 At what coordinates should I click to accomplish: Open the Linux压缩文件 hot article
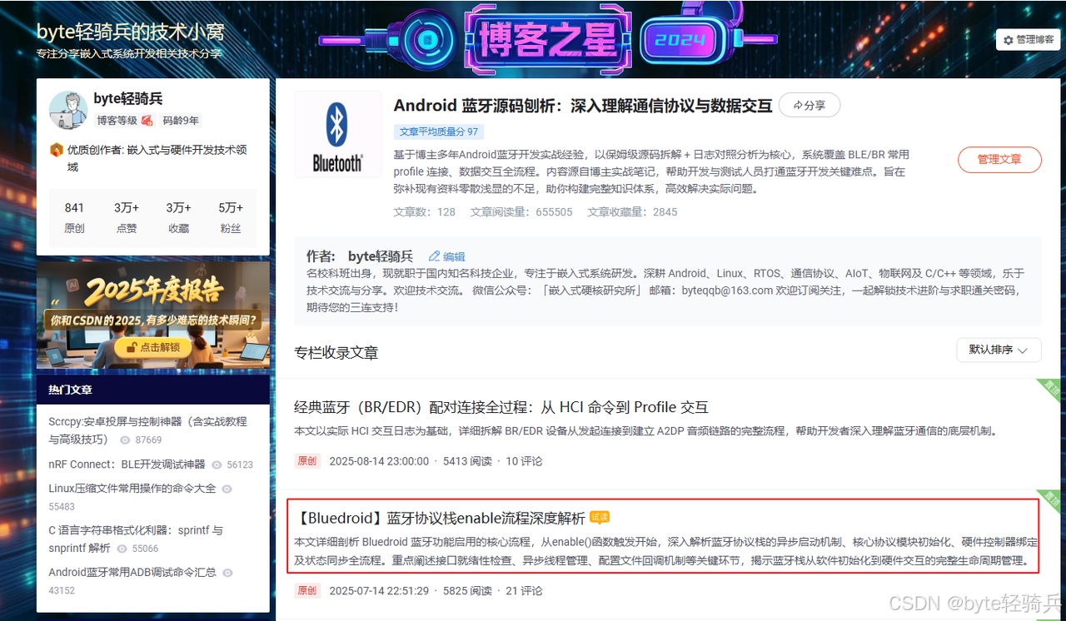click(132, 489)
